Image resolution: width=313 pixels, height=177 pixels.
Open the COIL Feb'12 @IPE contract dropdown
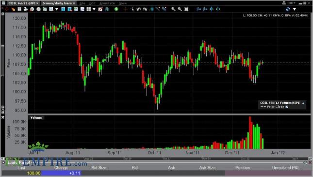[x=23, y=3]
